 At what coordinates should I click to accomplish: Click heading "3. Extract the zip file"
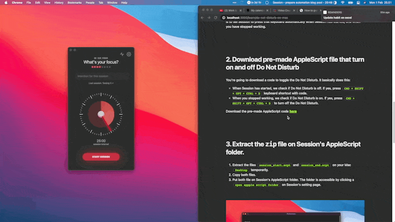(x=293, y=148)
